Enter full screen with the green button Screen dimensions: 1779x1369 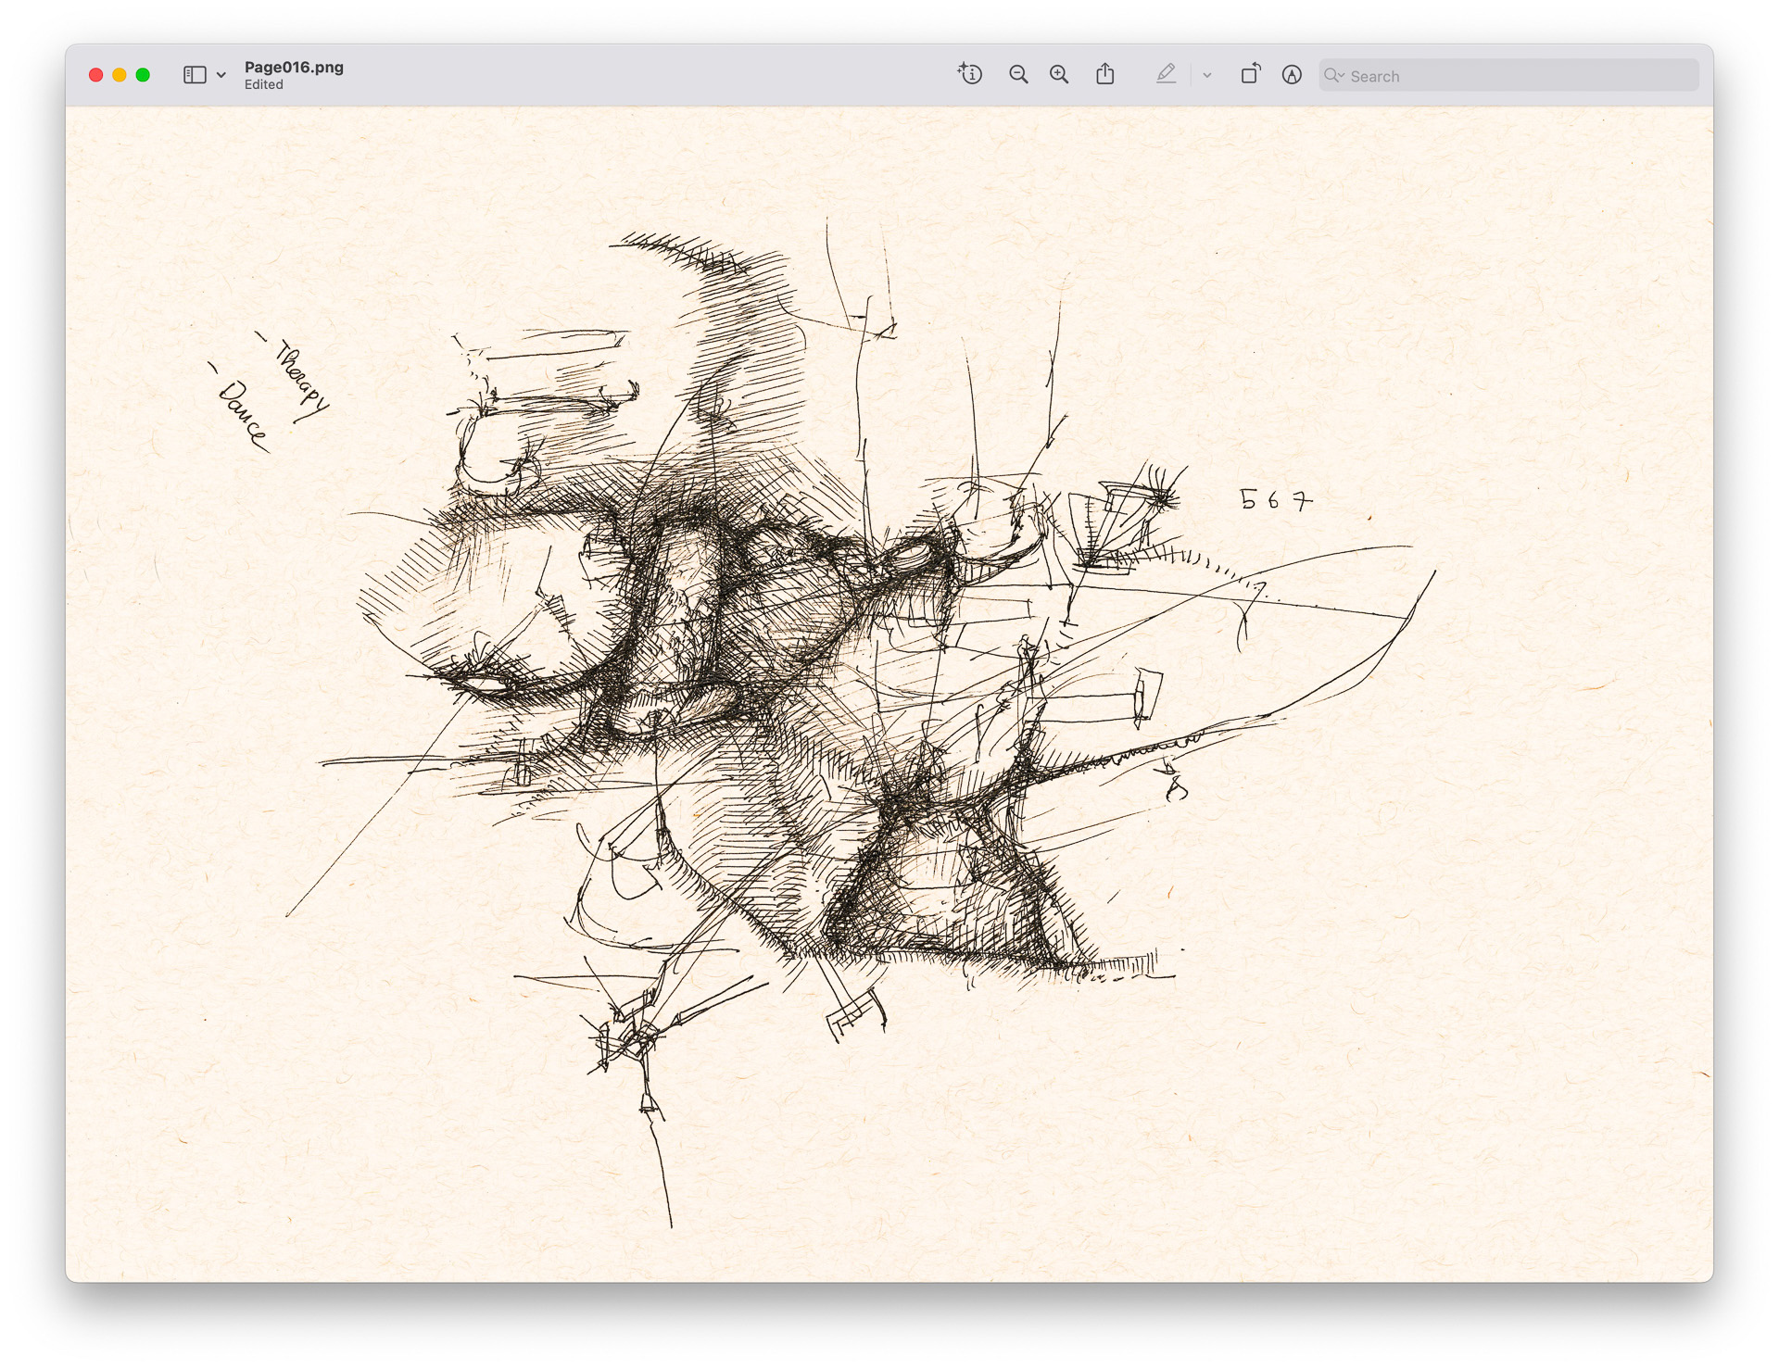coord(143,74)
